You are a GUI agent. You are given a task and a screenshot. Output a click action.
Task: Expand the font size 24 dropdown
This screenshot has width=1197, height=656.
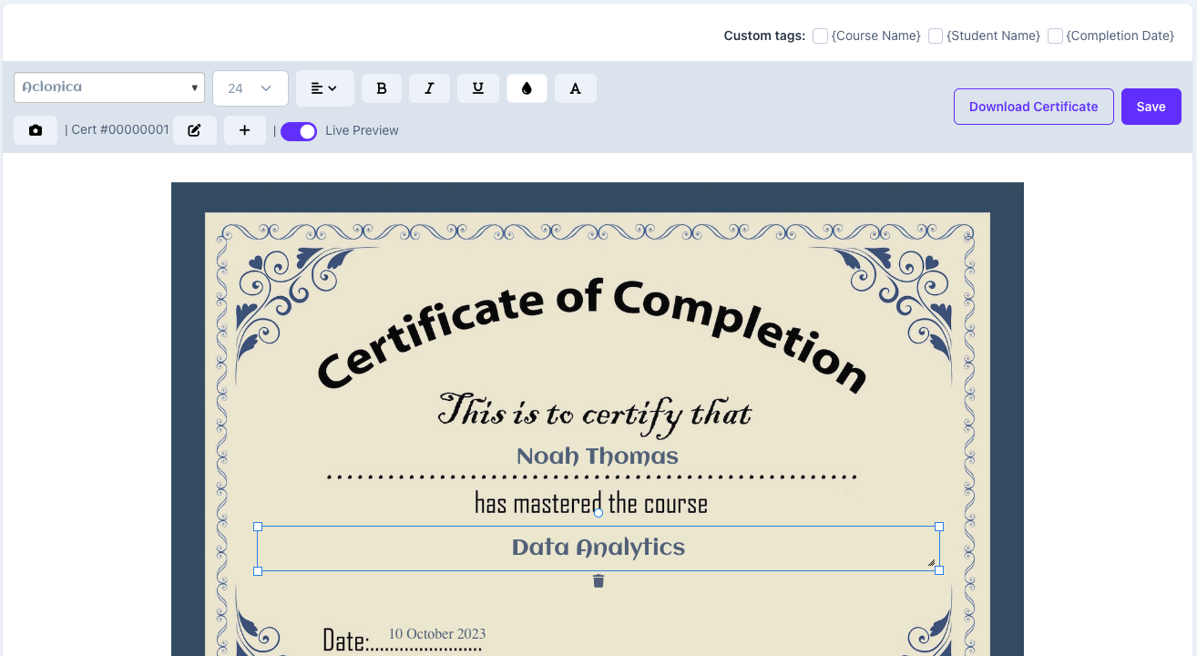[250, 87]
